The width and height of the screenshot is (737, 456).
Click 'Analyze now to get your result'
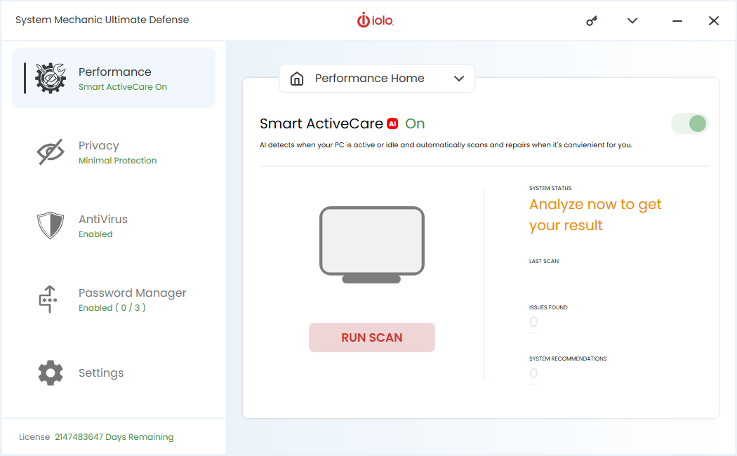click(595, 215)
